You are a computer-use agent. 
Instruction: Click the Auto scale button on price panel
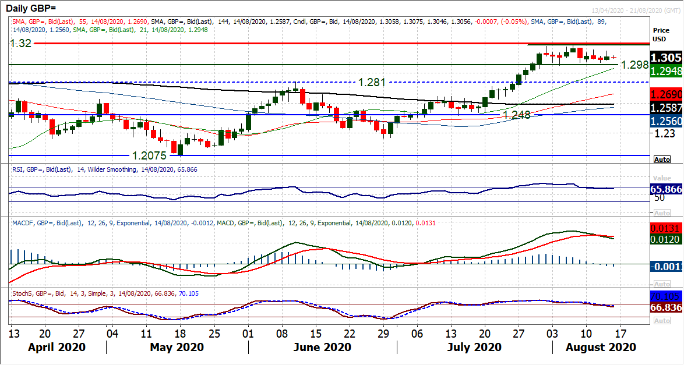click(662, 160)
